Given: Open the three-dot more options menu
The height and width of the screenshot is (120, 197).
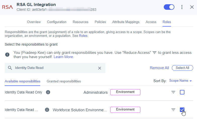Looking at the screenshot, I should 182,7.
